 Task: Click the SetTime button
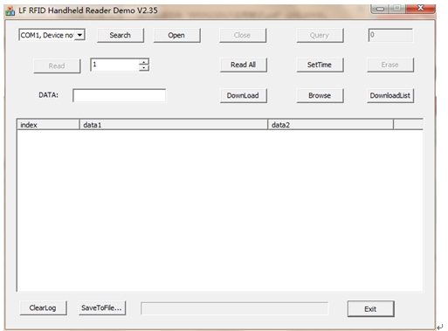(x=320, y=65)
